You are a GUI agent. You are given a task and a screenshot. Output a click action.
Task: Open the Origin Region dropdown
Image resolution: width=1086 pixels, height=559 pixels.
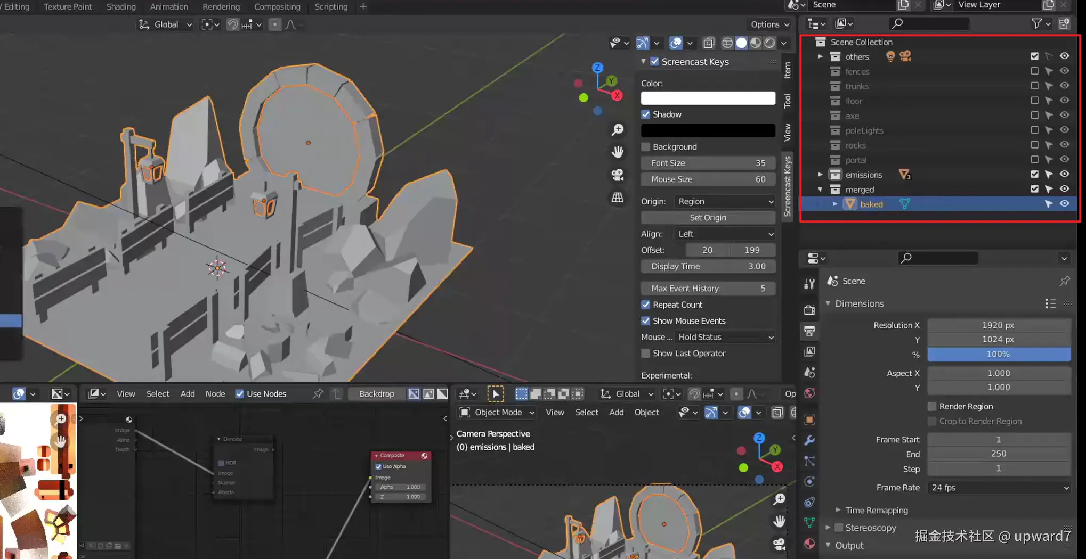pos(724,201)
